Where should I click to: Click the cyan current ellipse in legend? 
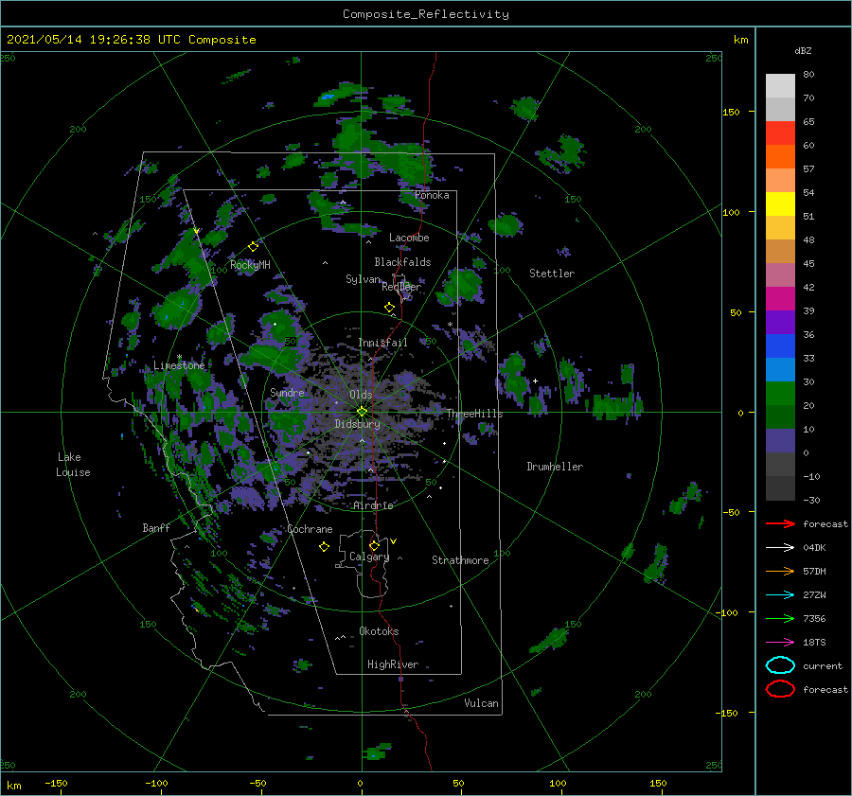coord(780,665)
